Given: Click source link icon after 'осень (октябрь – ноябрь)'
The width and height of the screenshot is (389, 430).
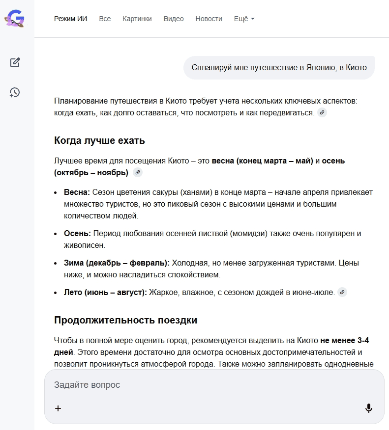Looking at the screenshot, I should click(x=138, y=172).
